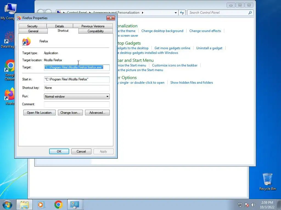Open the Compatibility tab
This screenshot has width=281, height=210.
95,31
